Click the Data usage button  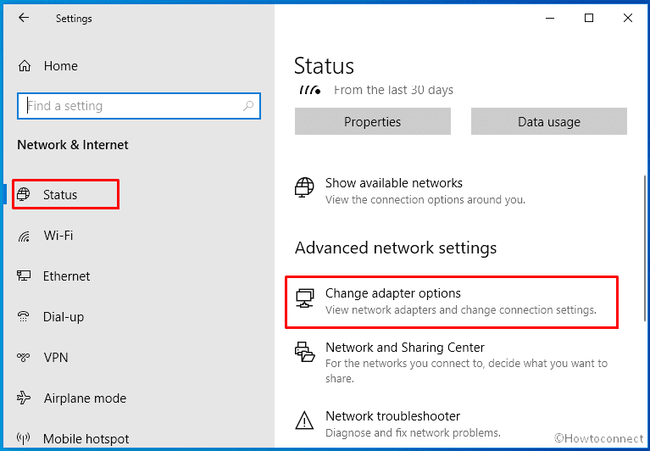(549, 121)
